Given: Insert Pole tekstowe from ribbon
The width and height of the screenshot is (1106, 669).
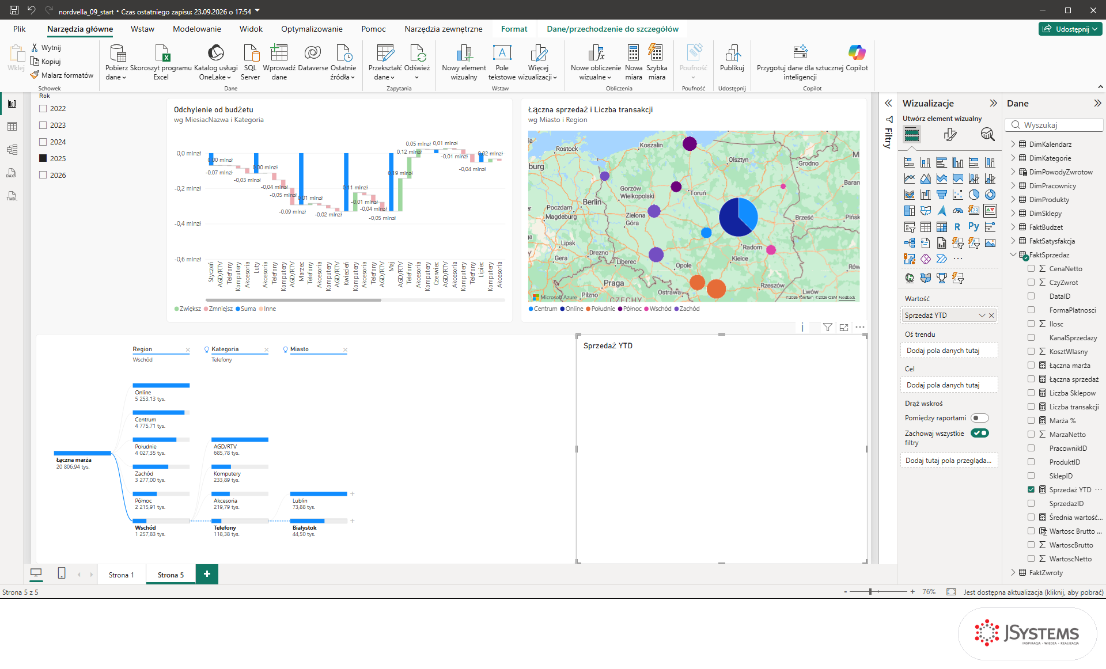Looking at the screenshot, I should click(x=502, y=62).
